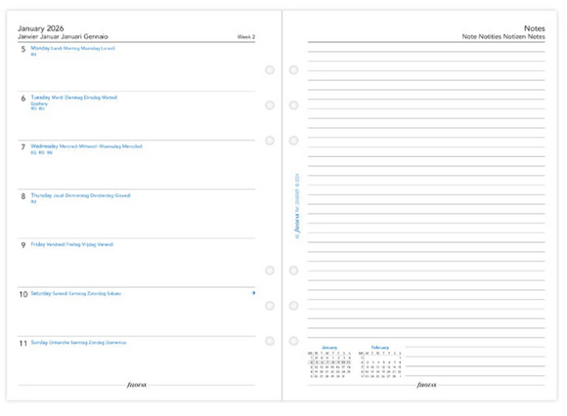Select day number 5

click(23, 49)
